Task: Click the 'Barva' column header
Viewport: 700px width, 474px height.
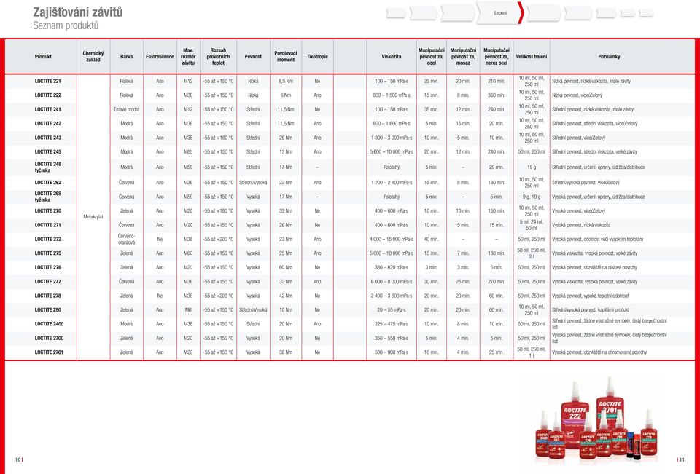Action: click(x=126, y=57)
